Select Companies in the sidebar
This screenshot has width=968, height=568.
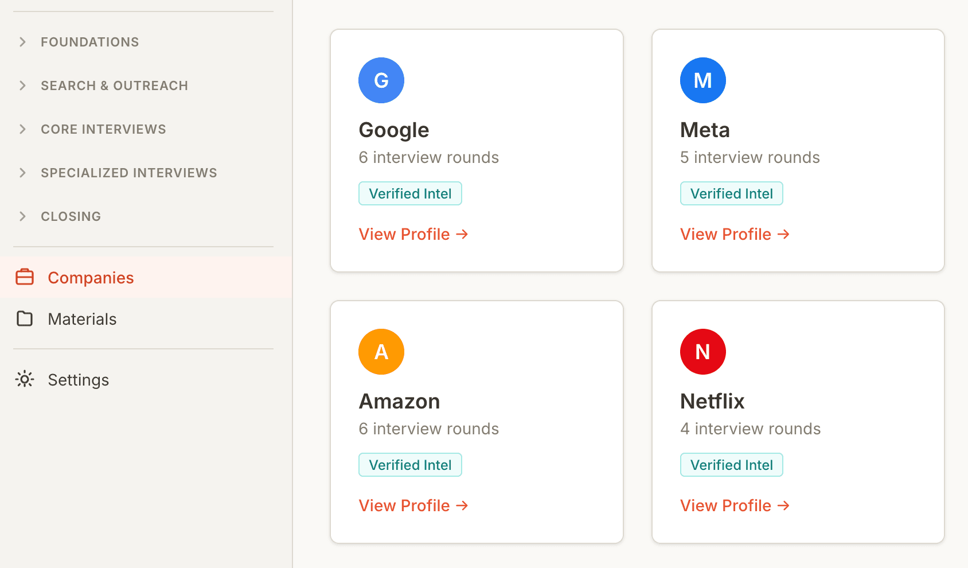coord(146,277)
